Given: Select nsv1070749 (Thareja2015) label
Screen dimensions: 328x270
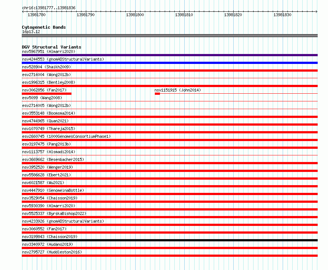Looking at the screenshot, I should point(49,129).
